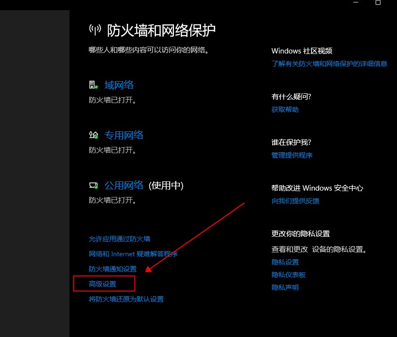
Task: Minimize the Windows Security window
Action: pos(356,2)
